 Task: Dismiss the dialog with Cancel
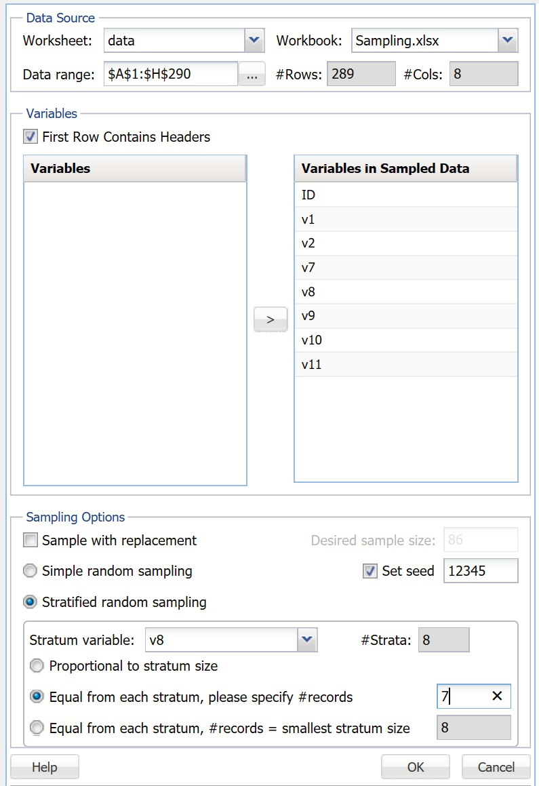(496, 766)
